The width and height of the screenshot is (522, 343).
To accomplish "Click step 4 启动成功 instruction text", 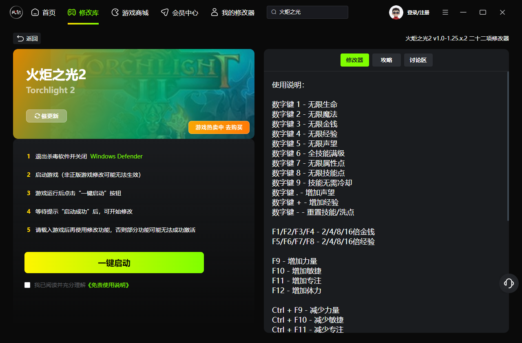I will coord(84,212).
